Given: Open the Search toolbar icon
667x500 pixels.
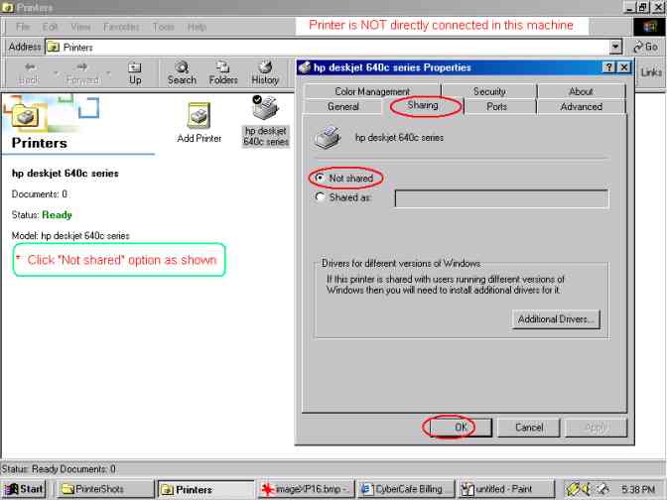Looking at the screenshot, I should [x=182, y=71].
